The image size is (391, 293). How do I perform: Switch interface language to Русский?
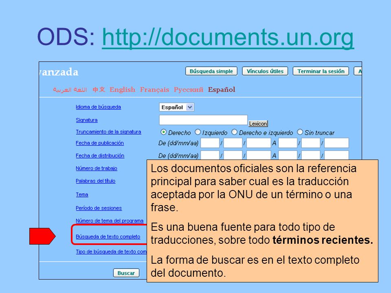189,90
